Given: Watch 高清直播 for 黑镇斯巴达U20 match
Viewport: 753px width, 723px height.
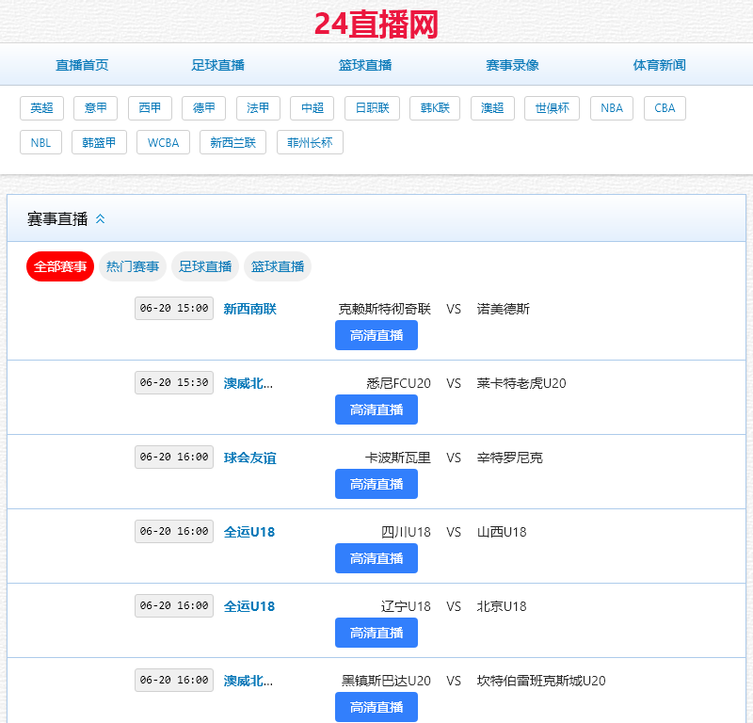Looking at the screenshot, I should 376,707.
